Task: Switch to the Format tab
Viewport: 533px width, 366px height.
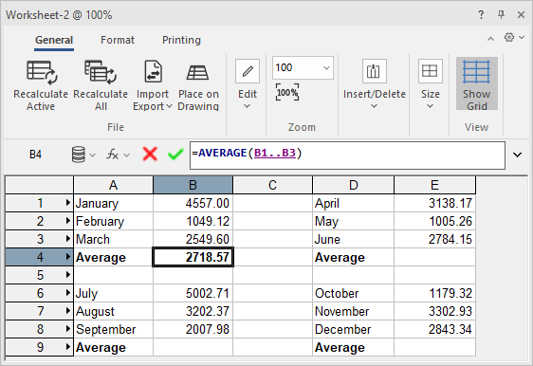Action: click(x=118, y=40)
